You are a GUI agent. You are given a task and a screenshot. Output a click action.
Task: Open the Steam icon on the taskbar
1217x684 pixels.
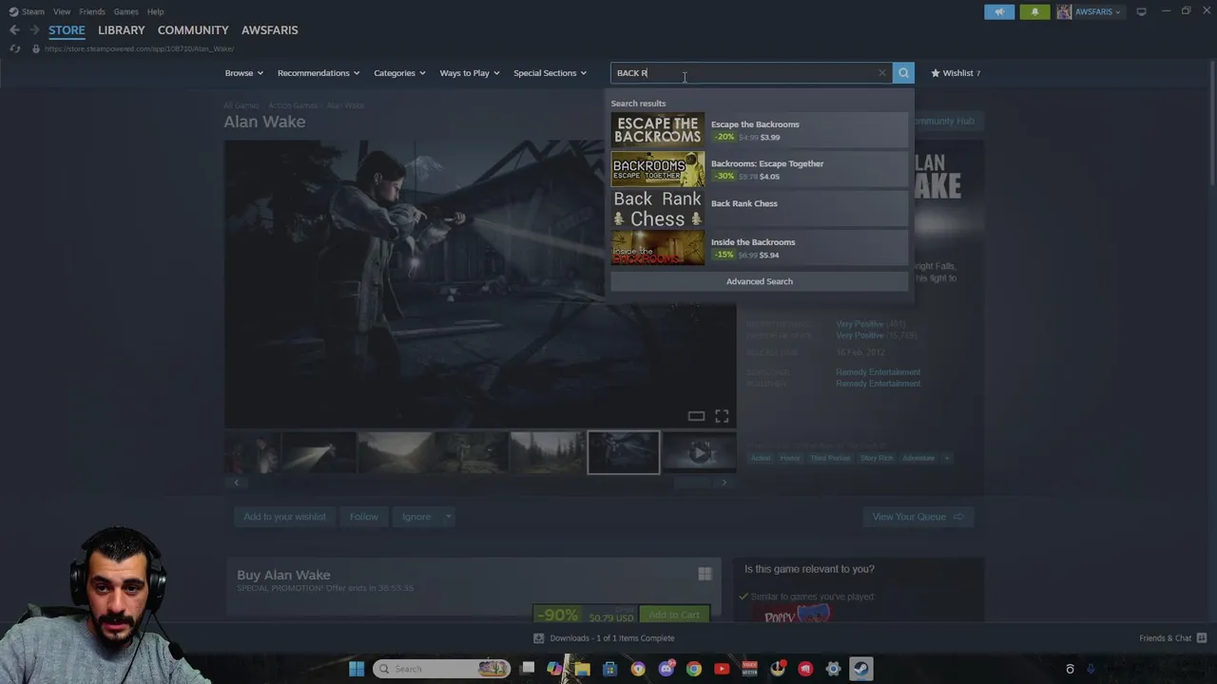coord(861,669)
